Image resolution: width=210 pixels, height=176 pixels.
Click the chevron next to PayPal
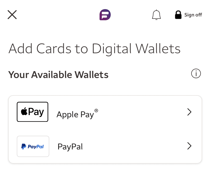click(x=189, y=146)
